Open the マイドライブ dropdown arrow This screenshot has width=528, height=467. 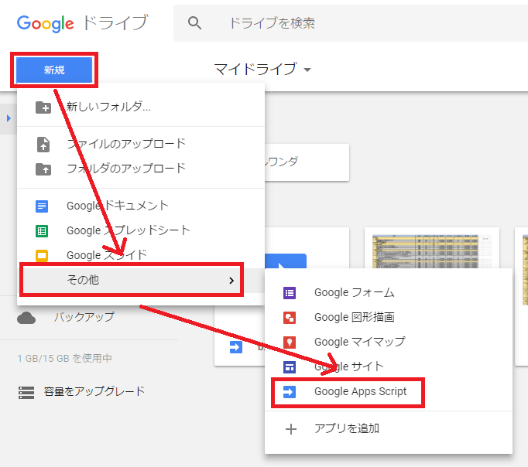[307, 70]
